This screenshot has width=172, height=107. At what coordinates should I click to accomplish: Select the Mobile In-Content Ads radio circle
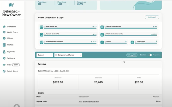pyautogui.click(x=45, y=34)
